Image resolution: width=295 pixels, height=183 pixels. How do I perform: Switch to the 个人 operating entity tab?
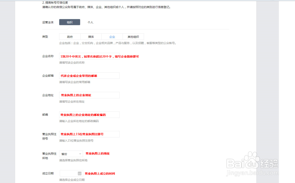90,22
